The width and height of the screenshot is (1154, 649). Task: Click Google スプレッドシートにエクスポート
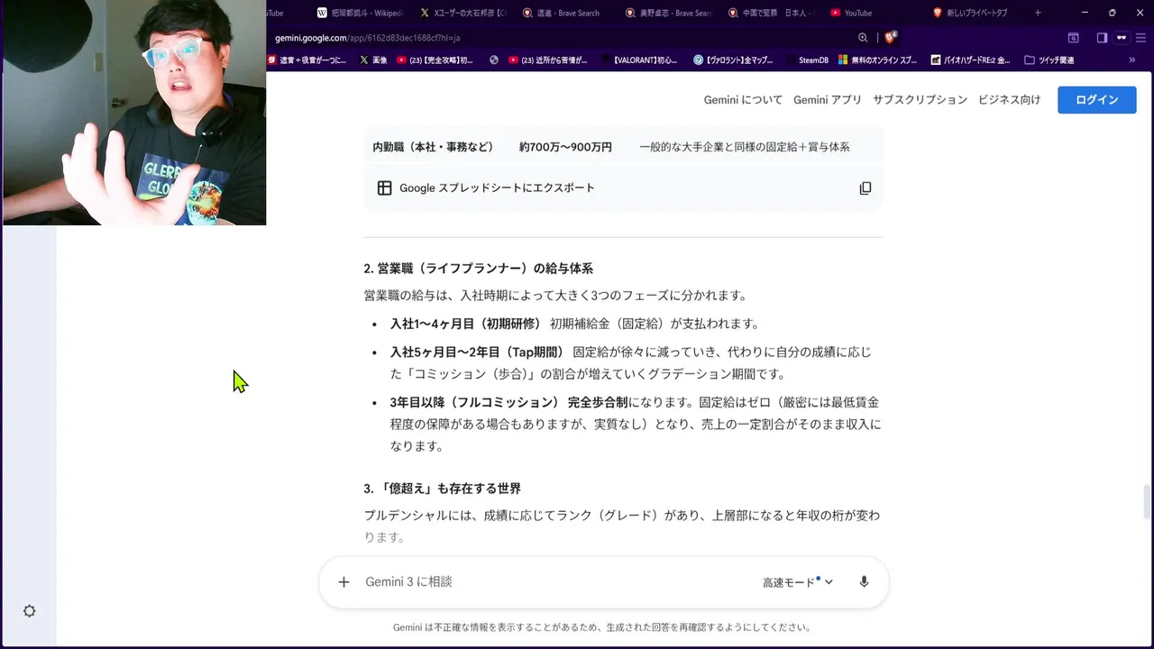click(x=497, y=188)
